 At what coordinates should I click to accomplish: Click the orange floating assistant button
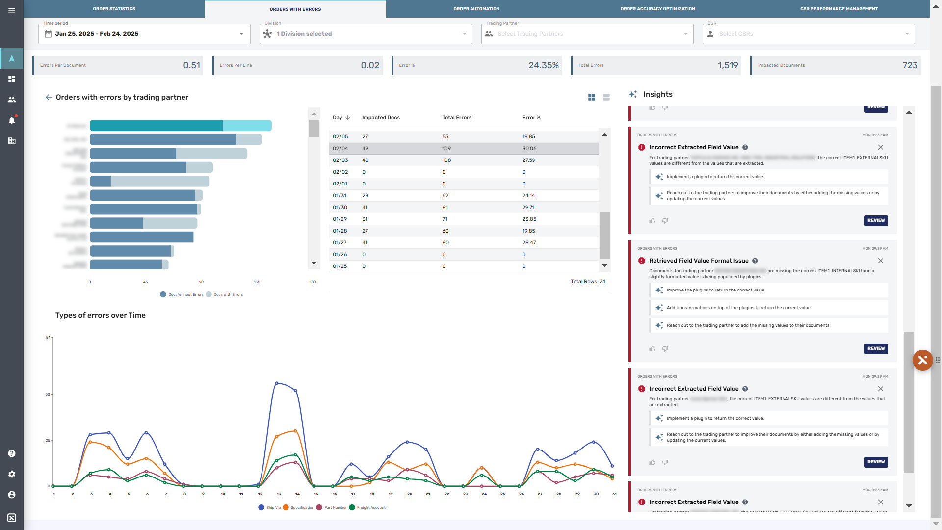922,360
